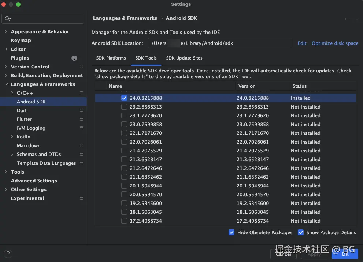Open the SDK Update Sites tab
Viewport: 363px width, 262px height.
click(184, 58)
